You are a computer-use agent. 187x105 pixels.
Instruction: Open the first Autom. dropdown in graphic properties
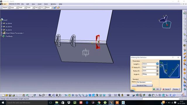click(6, 8)
